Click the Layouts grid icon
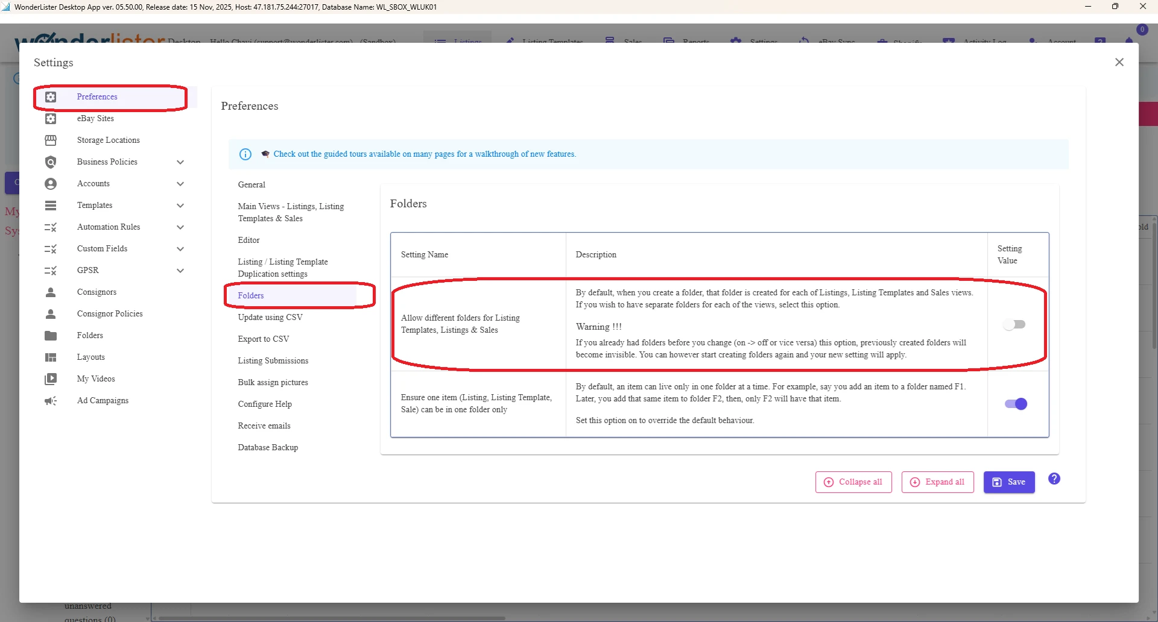 (x=51, y=357)
